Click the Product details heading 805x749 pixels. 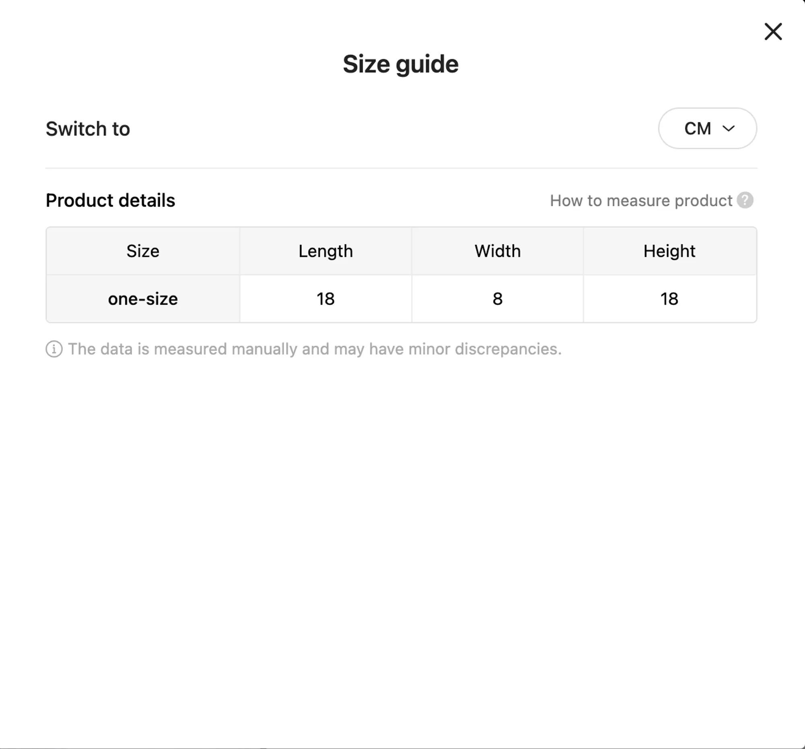point(110,200)
